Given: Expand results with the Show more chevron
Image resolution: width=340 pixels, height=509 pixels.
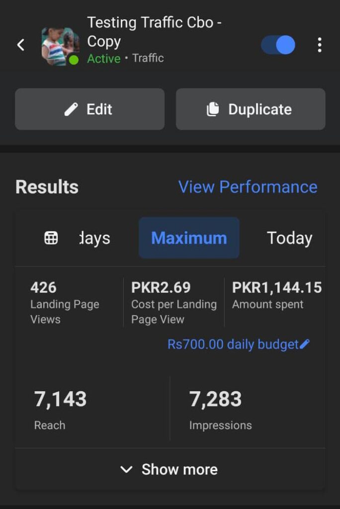Looking at the screenshot, I should [x=127, y=469].
